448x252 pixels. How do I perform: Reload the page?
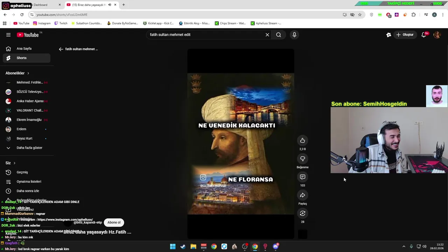[22, 15]
